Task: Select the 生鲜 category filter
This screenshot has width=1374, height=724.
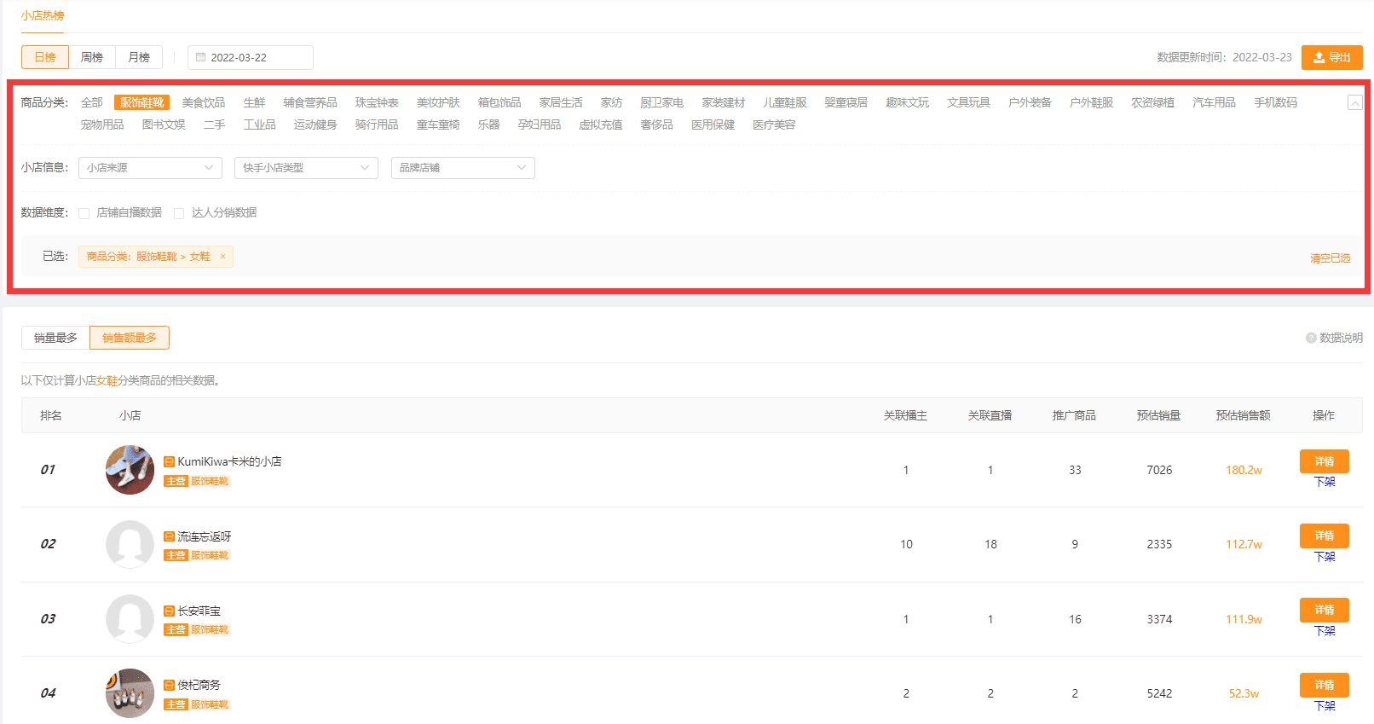Action: (x=255, y=102)
